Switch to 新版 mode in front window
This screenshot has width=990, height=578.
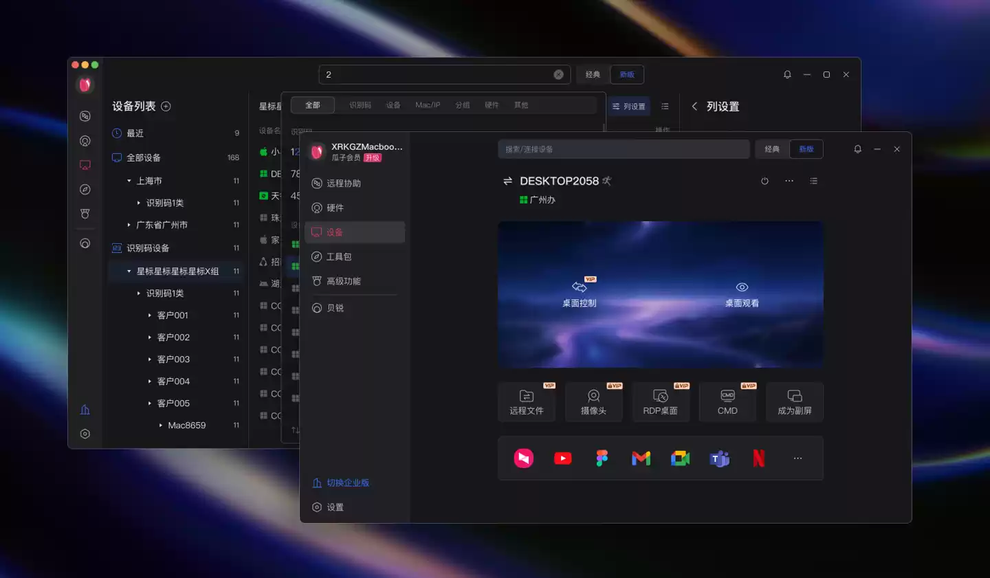[806, 149]
